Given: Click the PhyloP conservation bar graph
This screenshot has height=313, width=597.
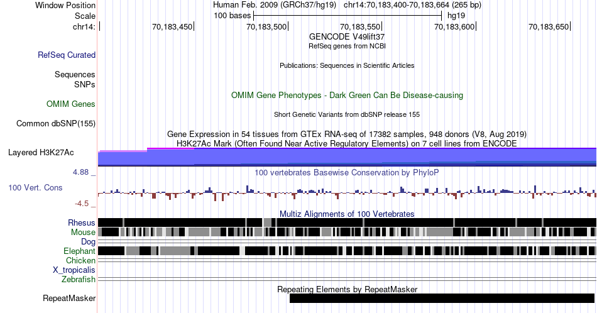Looking at the screenshot, I should tap(347, 192).
